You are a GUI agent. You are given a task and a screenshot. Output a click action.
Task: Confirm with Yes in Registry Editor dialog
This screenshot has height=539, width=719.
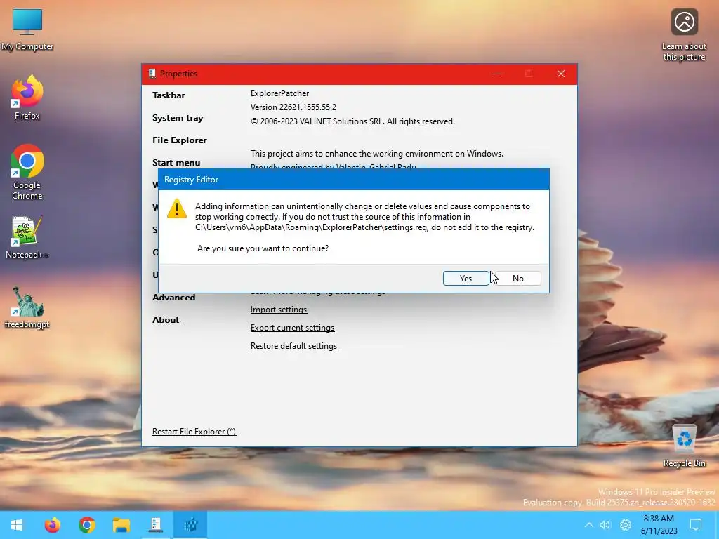point(466,278)
